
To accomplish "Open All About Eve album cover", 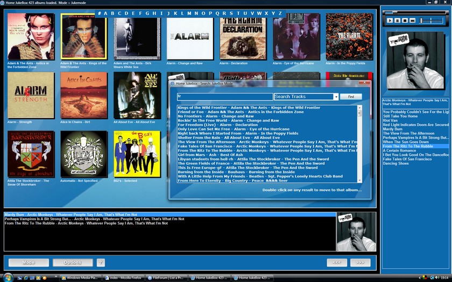I will coord(137,95).
